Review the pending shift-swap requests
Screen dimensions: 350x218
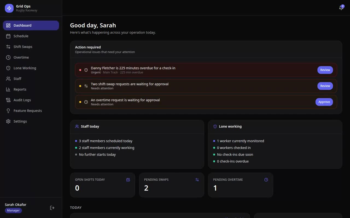pyautogui.click(x=325, y=86)
